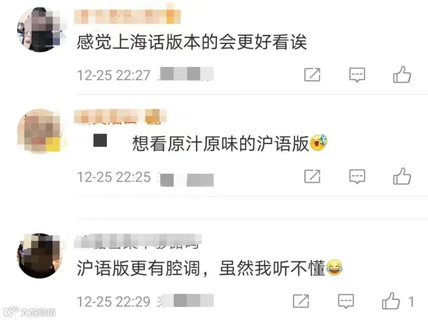The width and height of the screenshot is (428, 320).
Task: Select comment 沪语版更有腔调,虽然我听不懂
Action: click(x=201, y=268)
